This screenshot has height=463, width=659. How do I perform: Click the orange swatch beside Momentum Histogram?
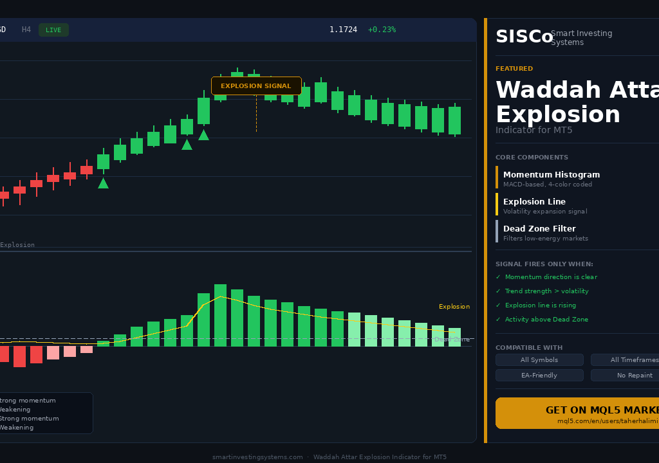tap(497, 177)
